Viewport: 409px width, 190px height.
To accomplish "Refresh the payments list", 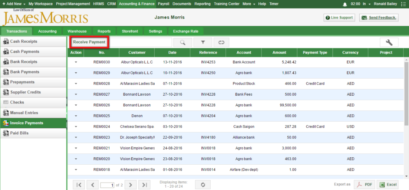I will click(x=203, y=185).
